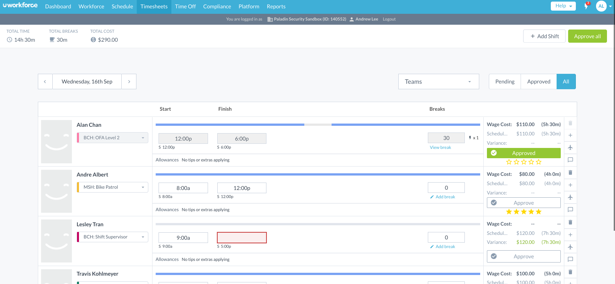
Task: Click View break link for Alan Chan
Action: click(x=440, y=147)
